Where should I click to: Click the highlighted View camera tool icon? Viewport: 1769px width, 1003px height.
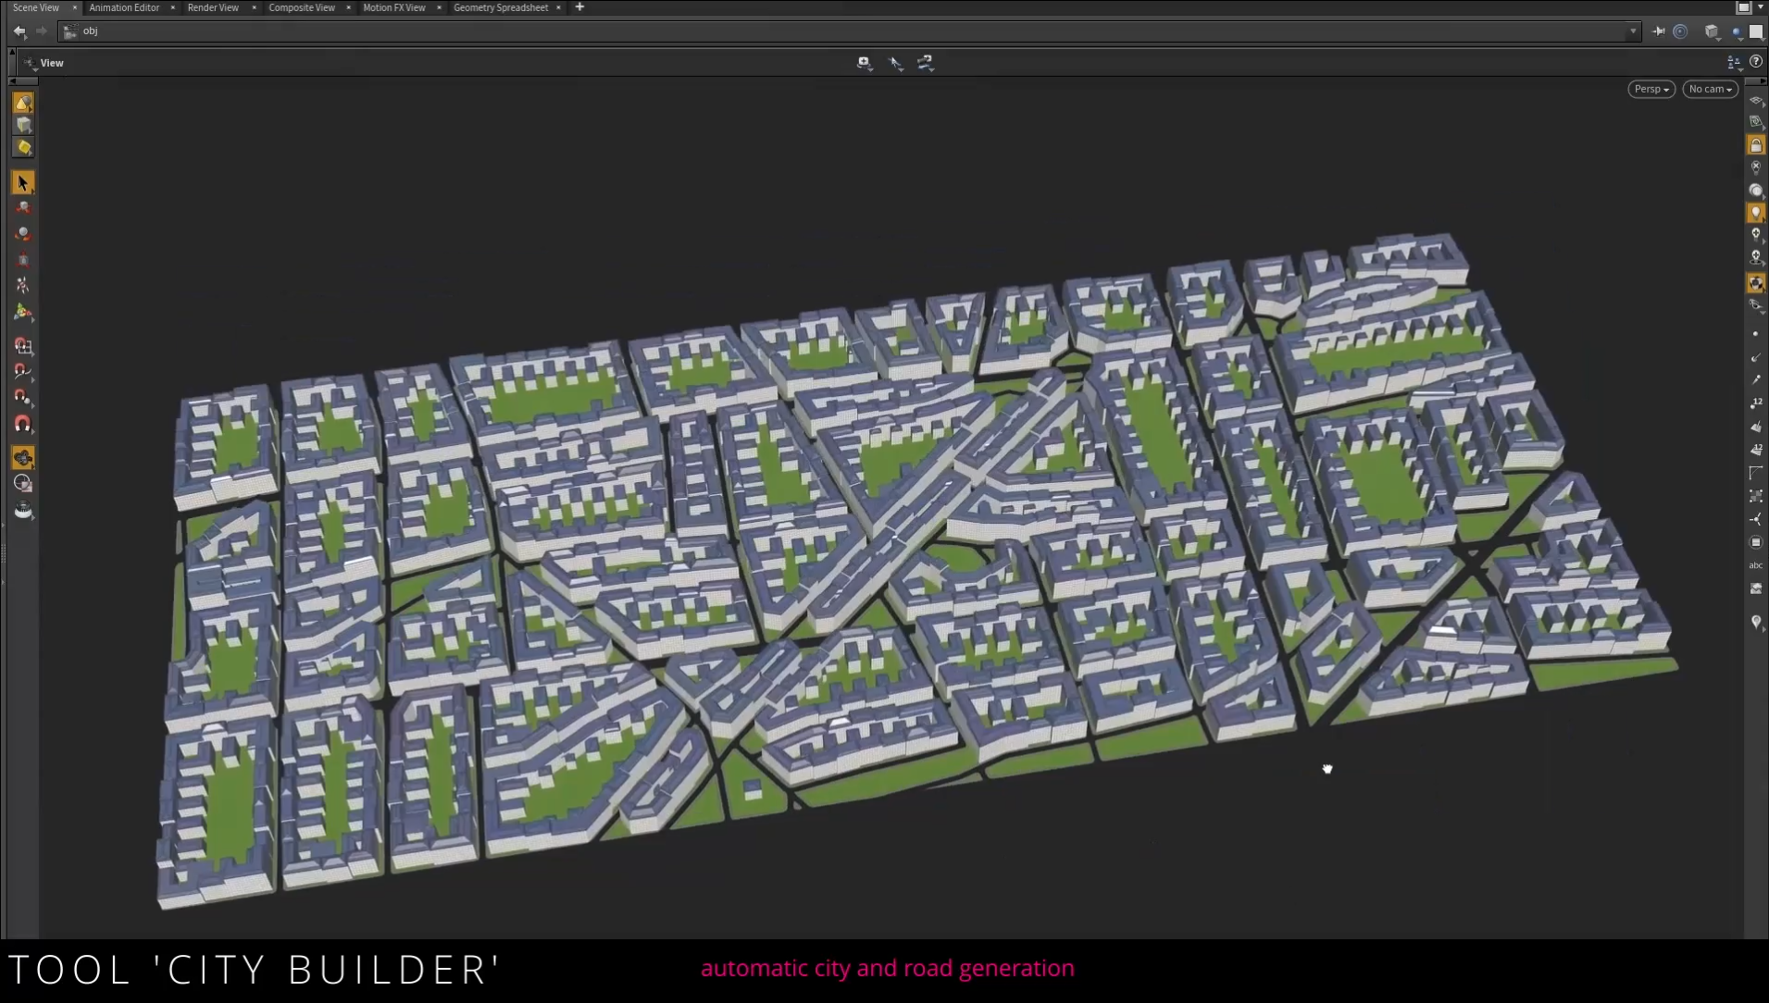23,458
